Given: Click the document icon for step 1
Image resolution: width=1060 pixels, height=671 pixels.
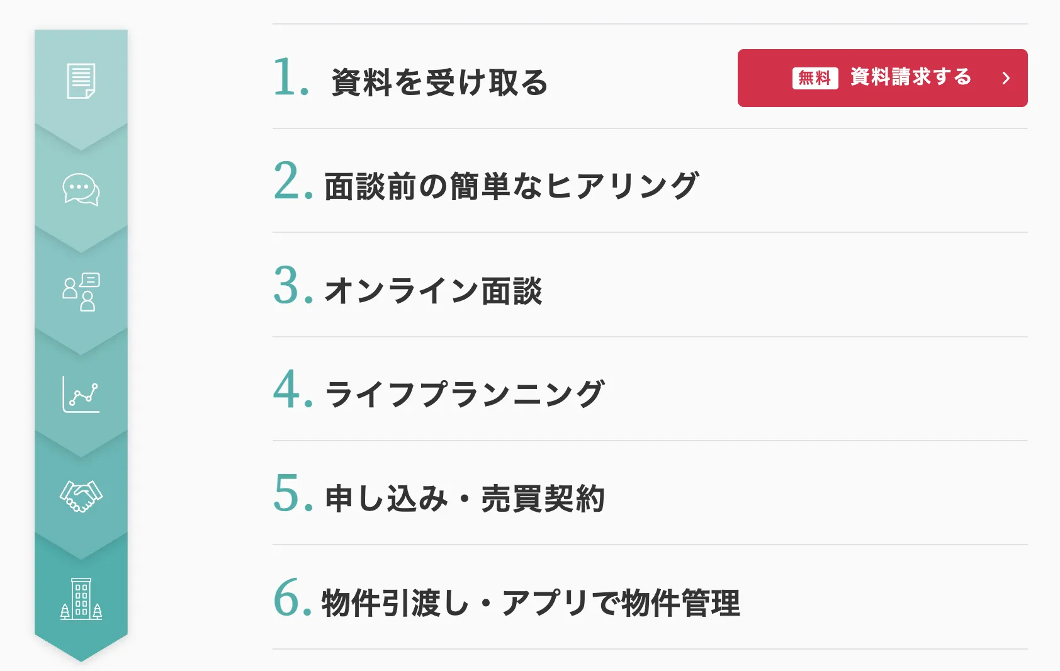Looking at the screenshot, I should 81,81.
